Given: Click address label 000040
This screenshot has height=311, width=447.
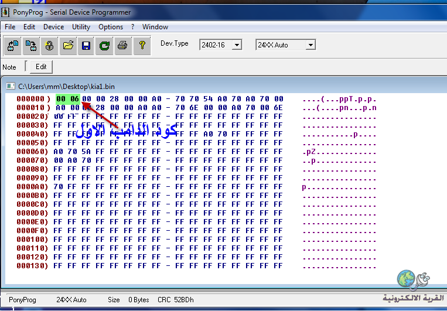Looking at the screenshot, I should point(32,134).
